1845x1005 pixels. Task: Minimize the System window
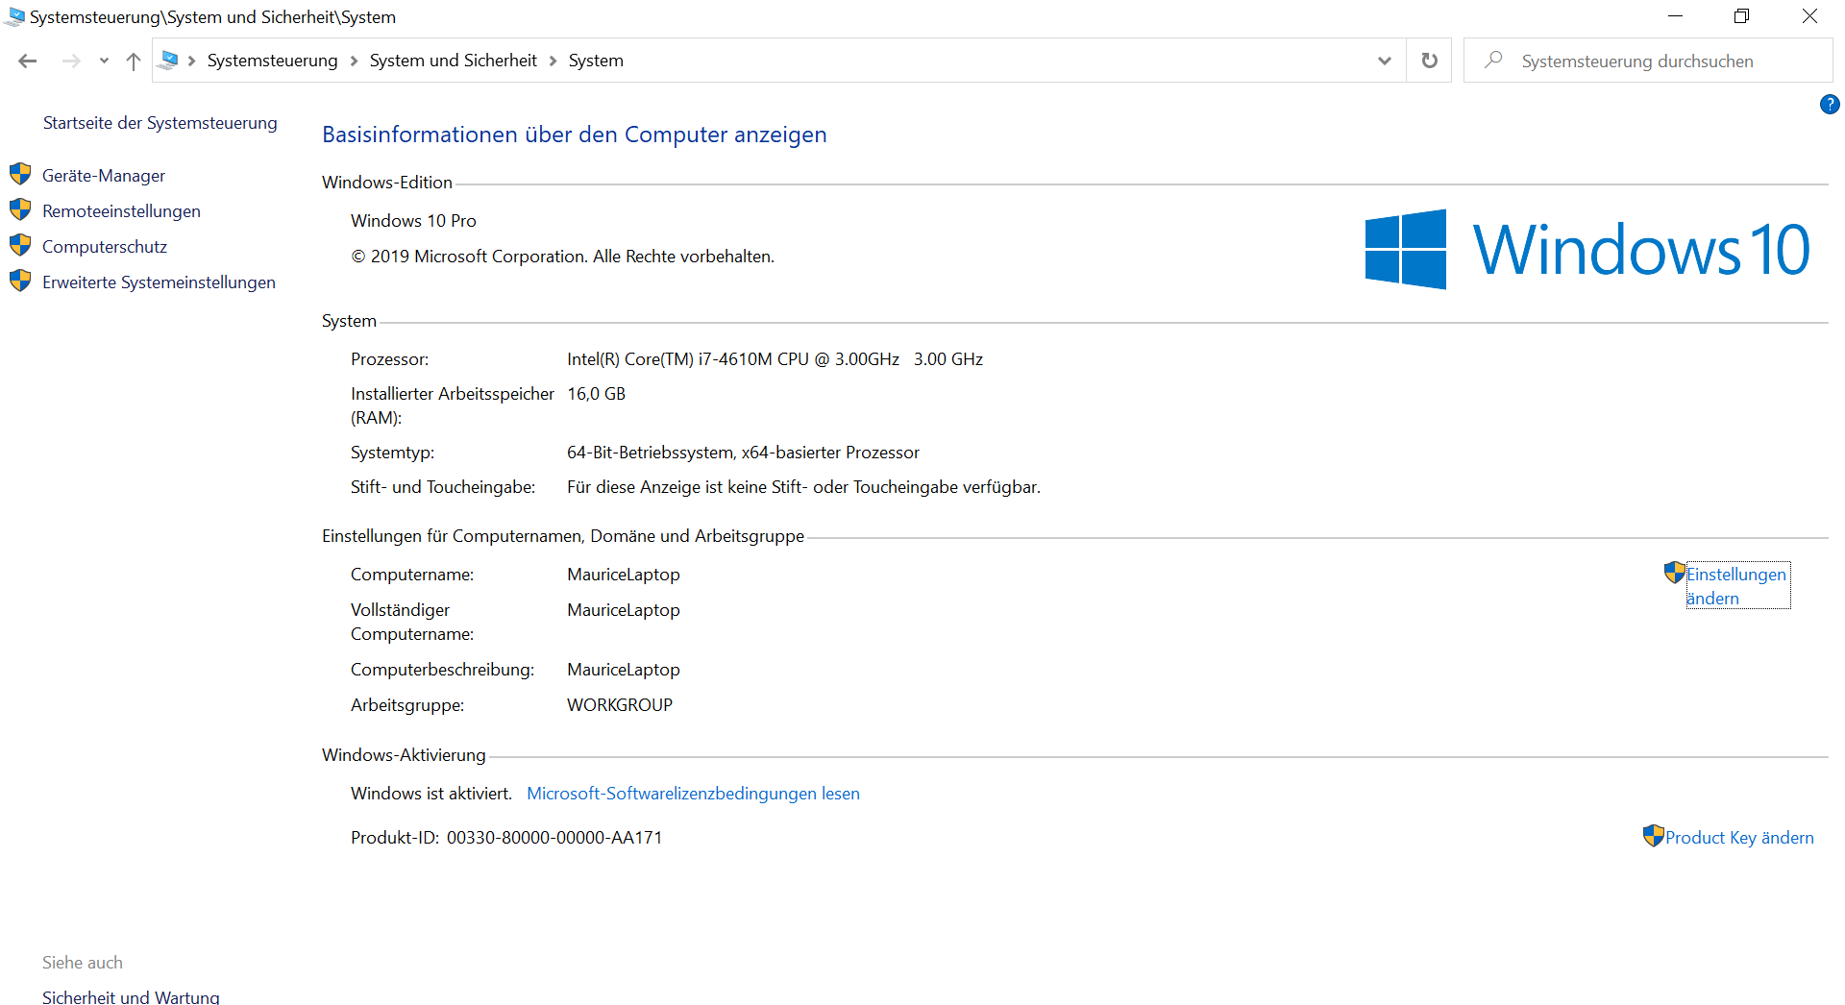click(1675, 16)
